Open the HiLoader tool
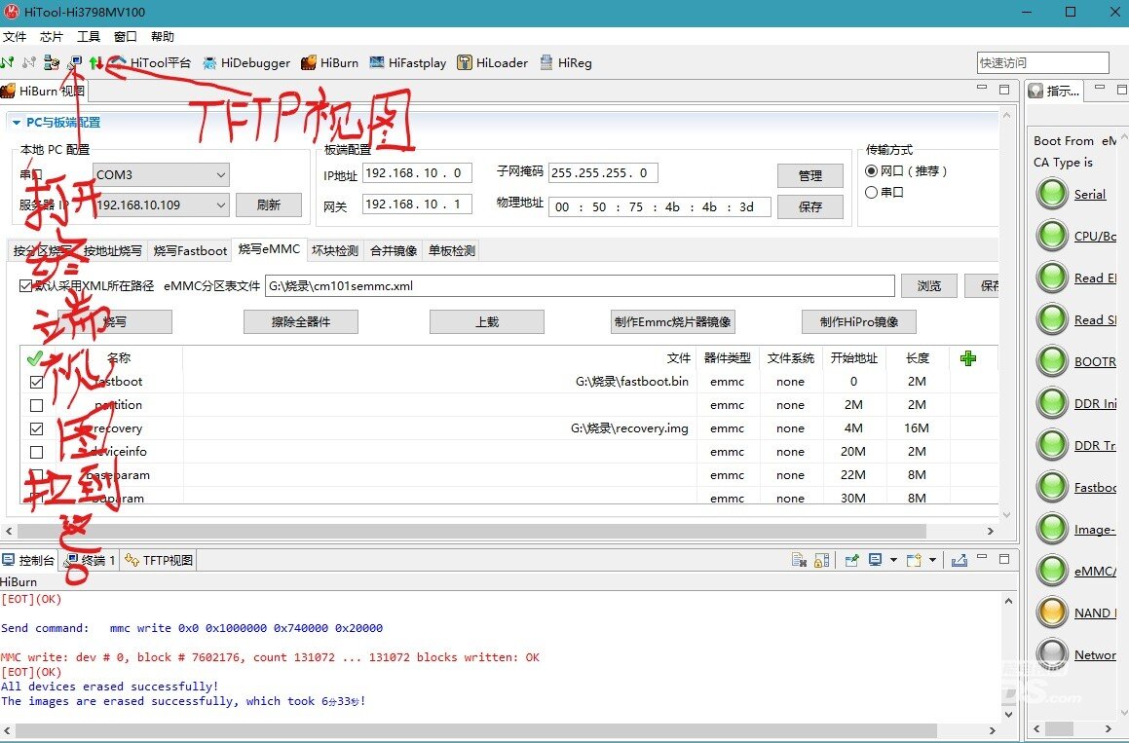Viewport: 1129px width, 743px height. pyautogui.click(x=493, y=62)
